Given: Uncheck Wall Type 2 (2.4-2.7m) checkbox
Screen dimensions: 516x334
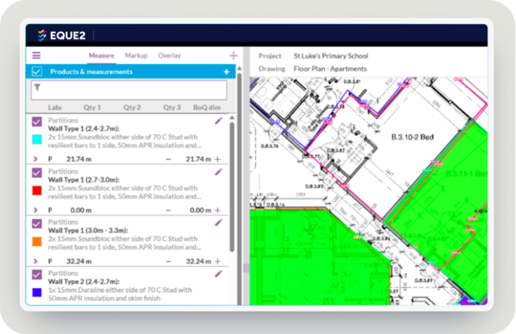Looking at the screenshot, I should [37, 274].
